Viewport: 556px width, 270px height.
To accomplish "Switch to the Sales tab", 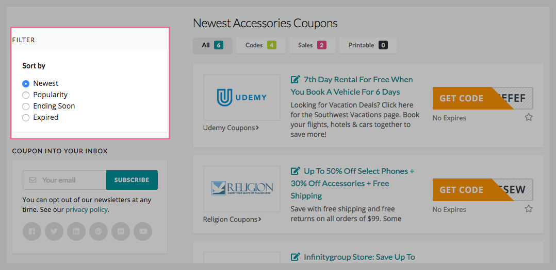I will (x=312, y=45).
